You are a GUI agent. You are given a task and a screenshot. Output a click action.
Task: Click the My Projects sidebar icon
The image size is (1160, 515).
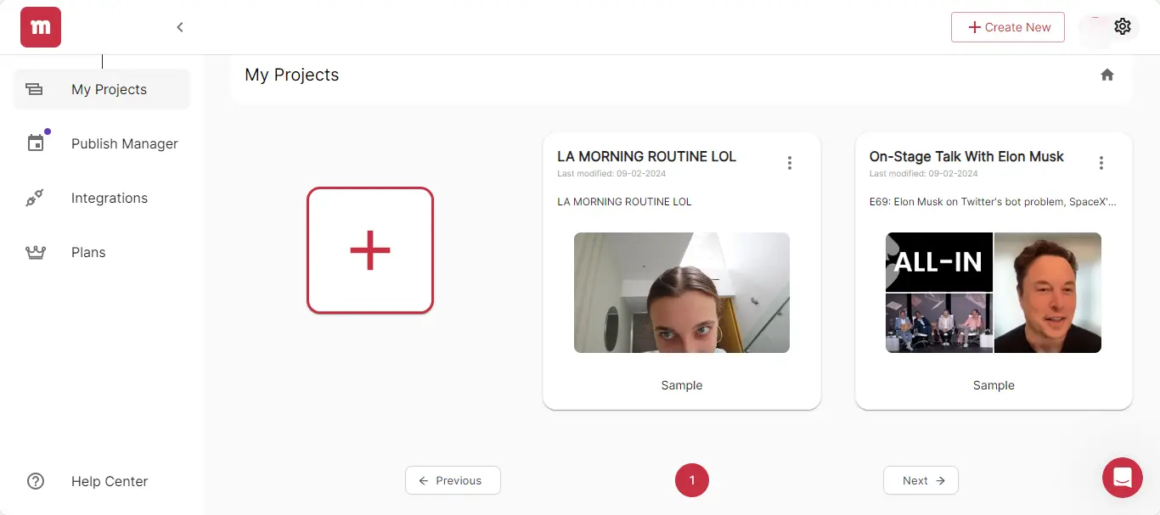point(34,89)
